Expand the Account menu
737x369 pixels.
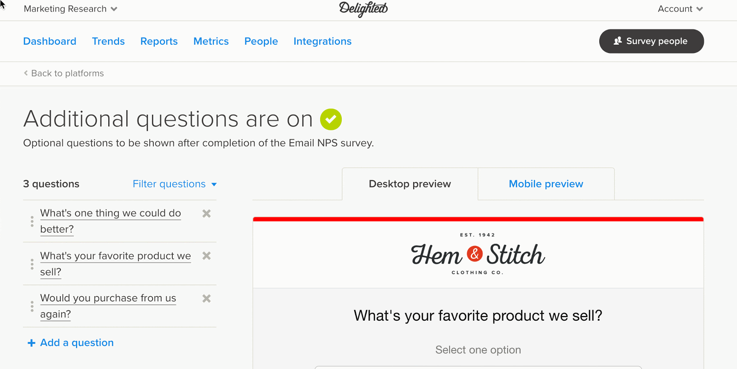pos(680,9)
